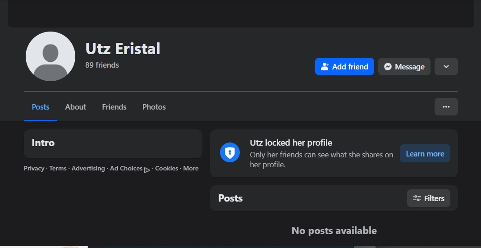Expand the More footer link

coord(191,168)
